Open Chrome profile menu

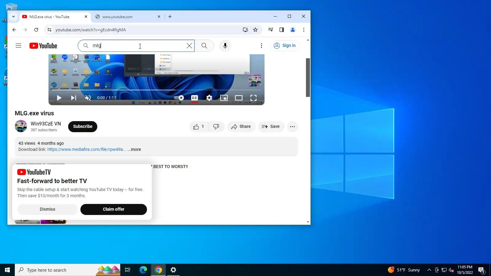pos(293,30)
